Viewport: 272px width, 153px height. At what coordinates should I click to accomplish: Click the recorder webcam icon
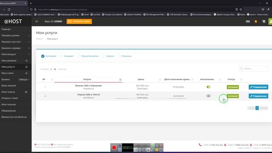(144, 150)
